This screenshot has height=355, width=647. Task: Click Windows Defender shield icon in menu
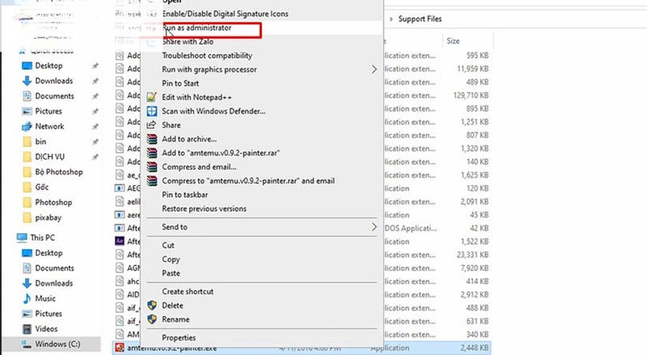(152, 111)
